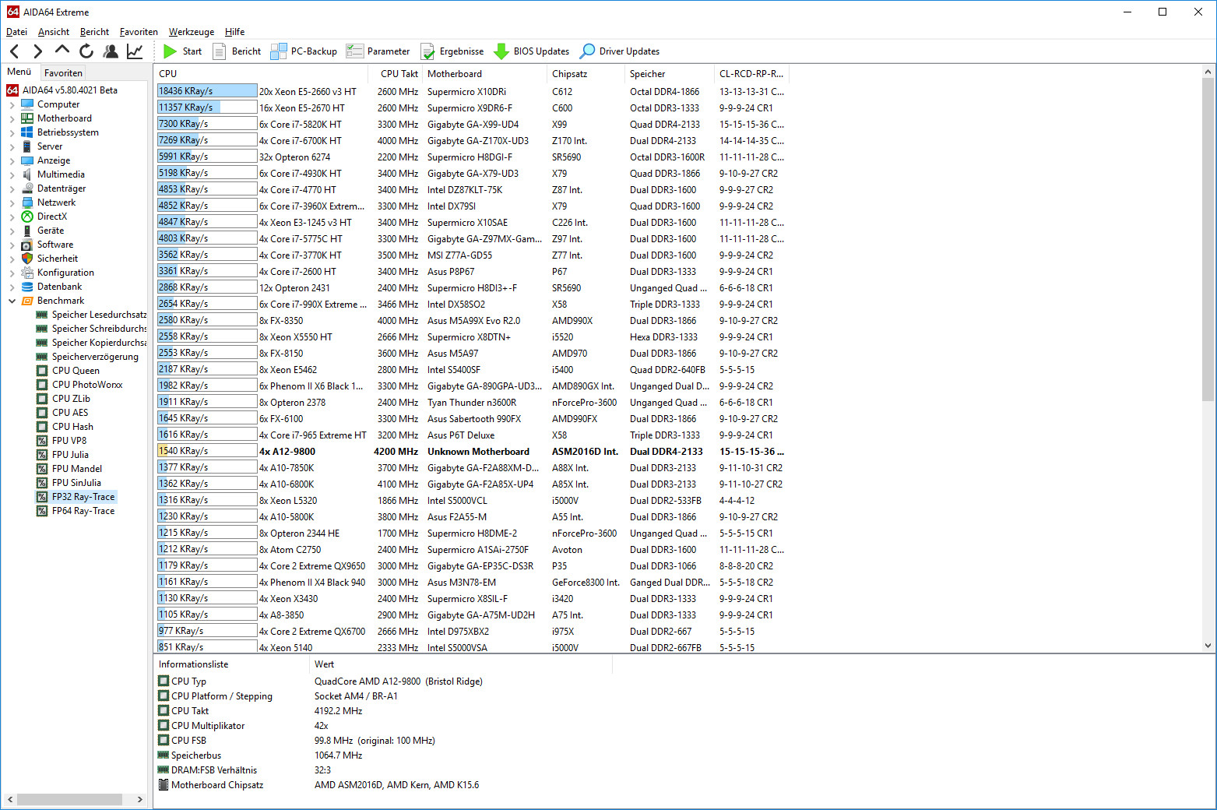
Task: Expand the Netzwerk tree node
Action: point(12,202)
